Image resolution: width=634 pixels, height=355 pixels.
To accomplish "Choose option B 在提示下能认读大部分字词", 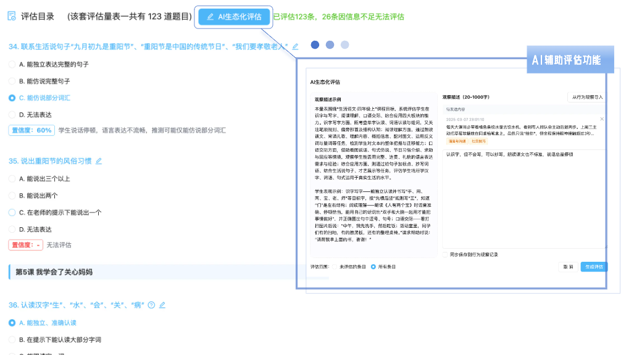I will coord(12,340).
